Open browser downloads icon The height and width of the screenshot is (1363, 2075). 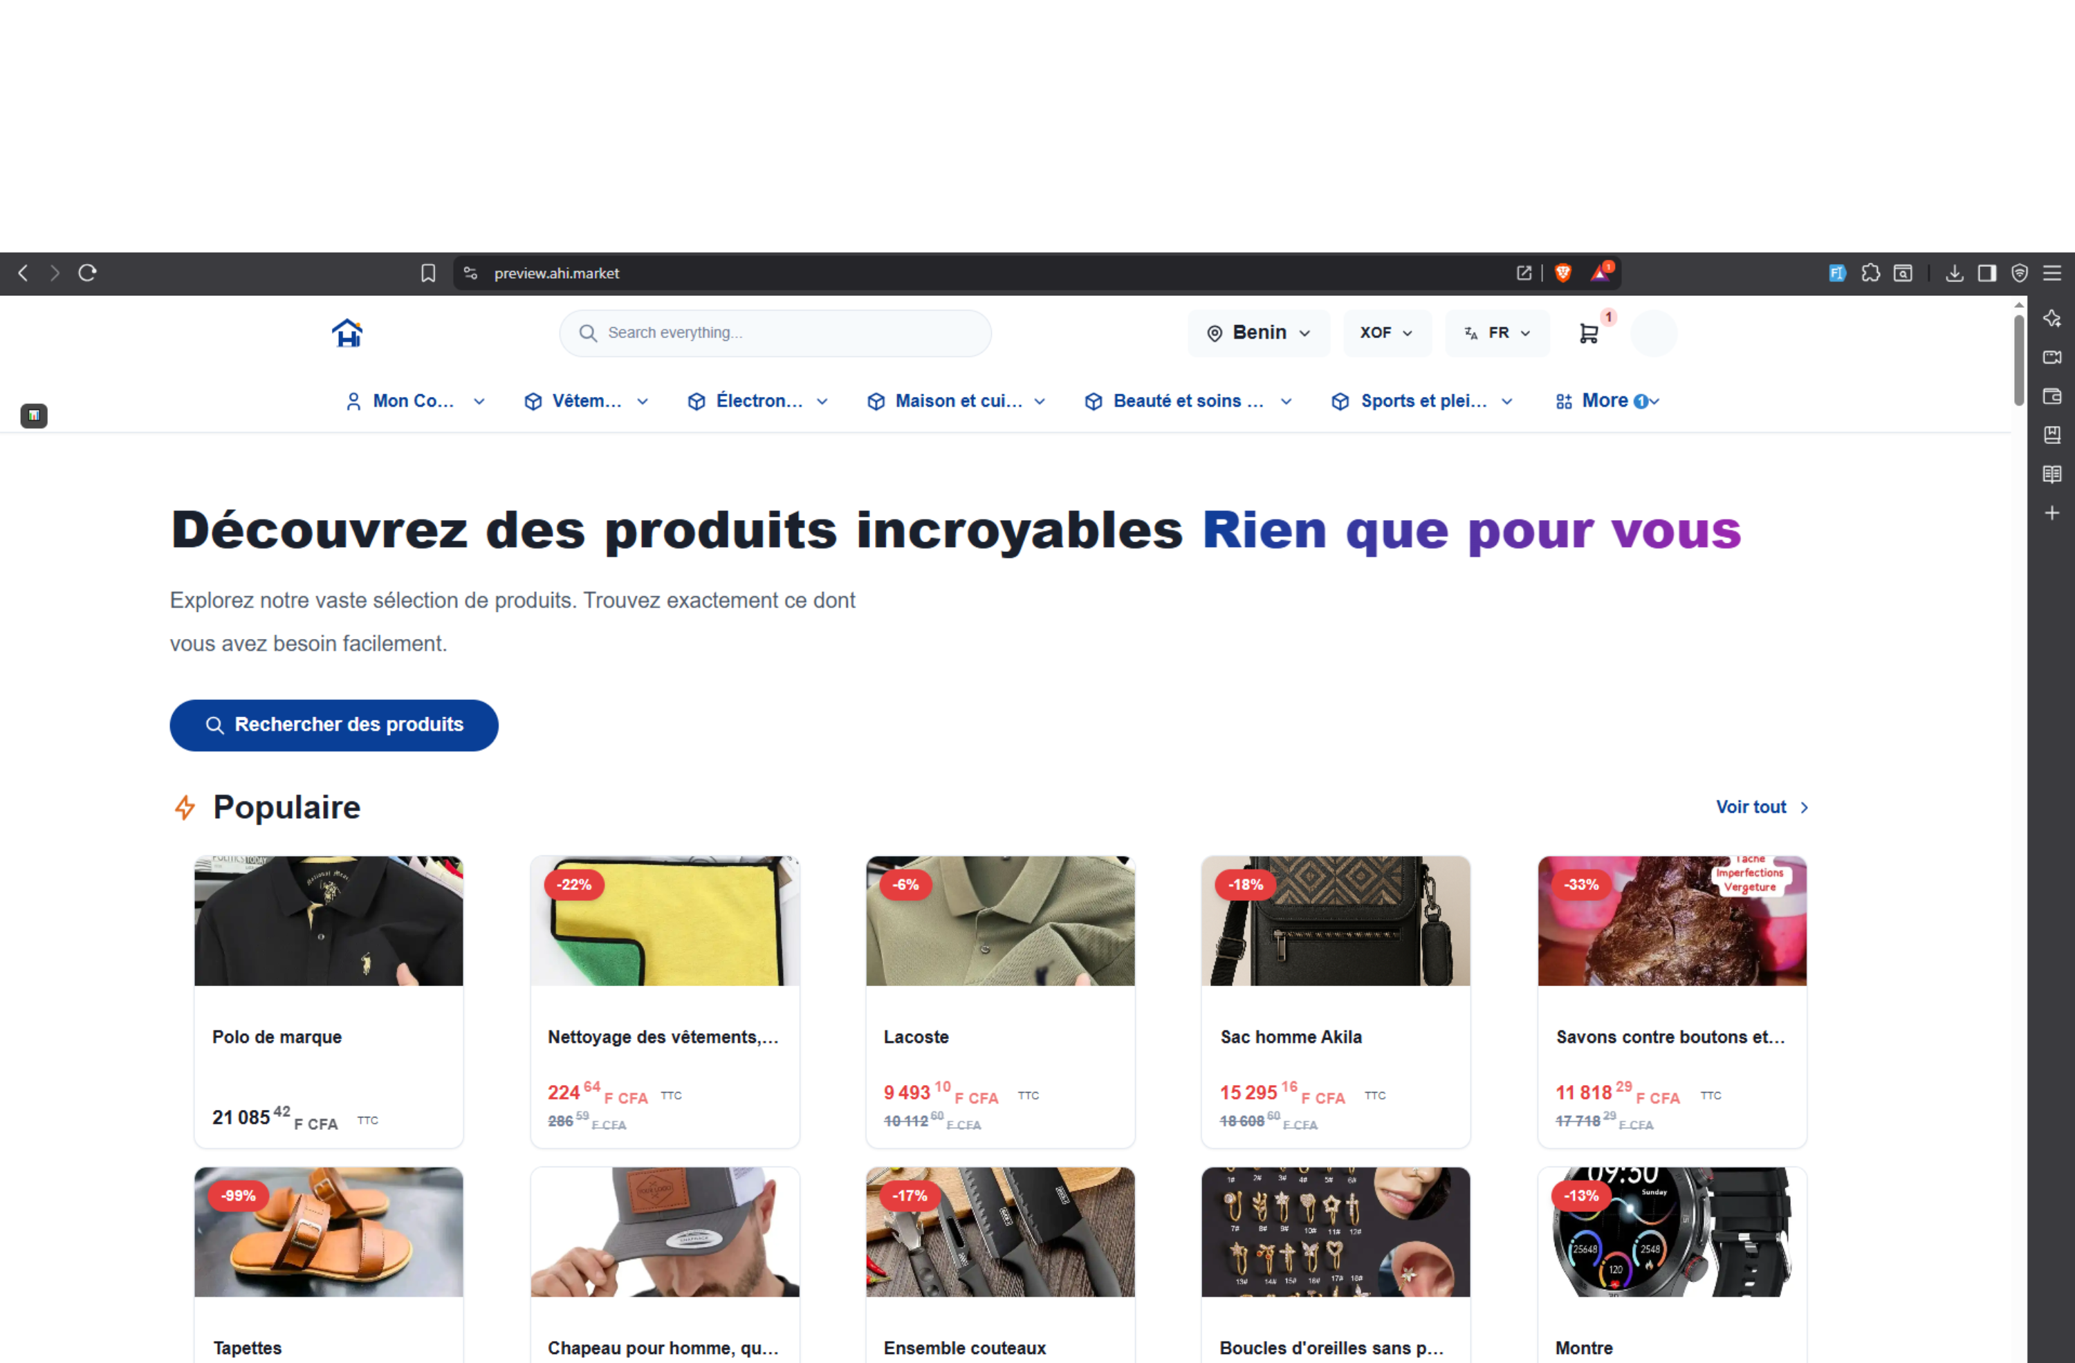(x=1954, y=272)
